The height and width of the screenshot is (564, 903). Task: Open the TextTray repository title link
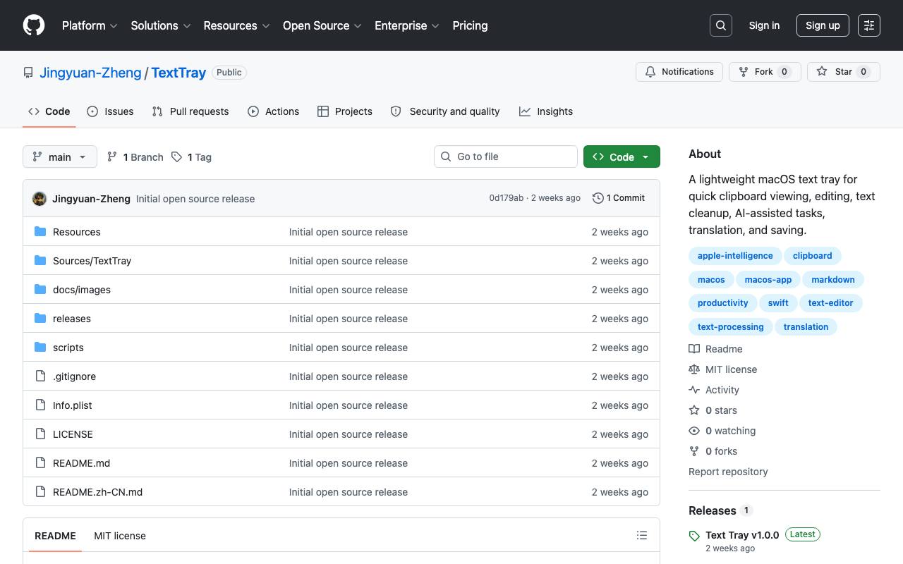[178, 73]
